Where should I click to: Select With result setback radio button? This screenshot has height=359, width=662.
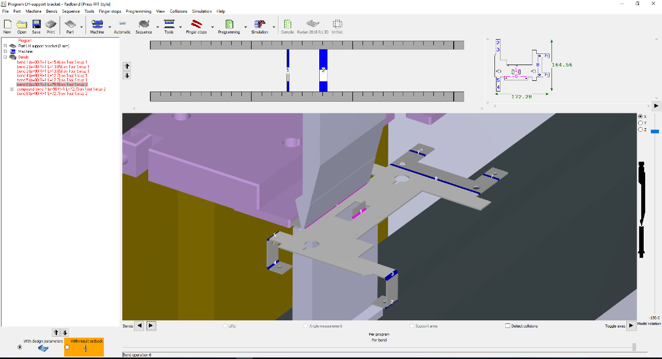click(67, 347)
